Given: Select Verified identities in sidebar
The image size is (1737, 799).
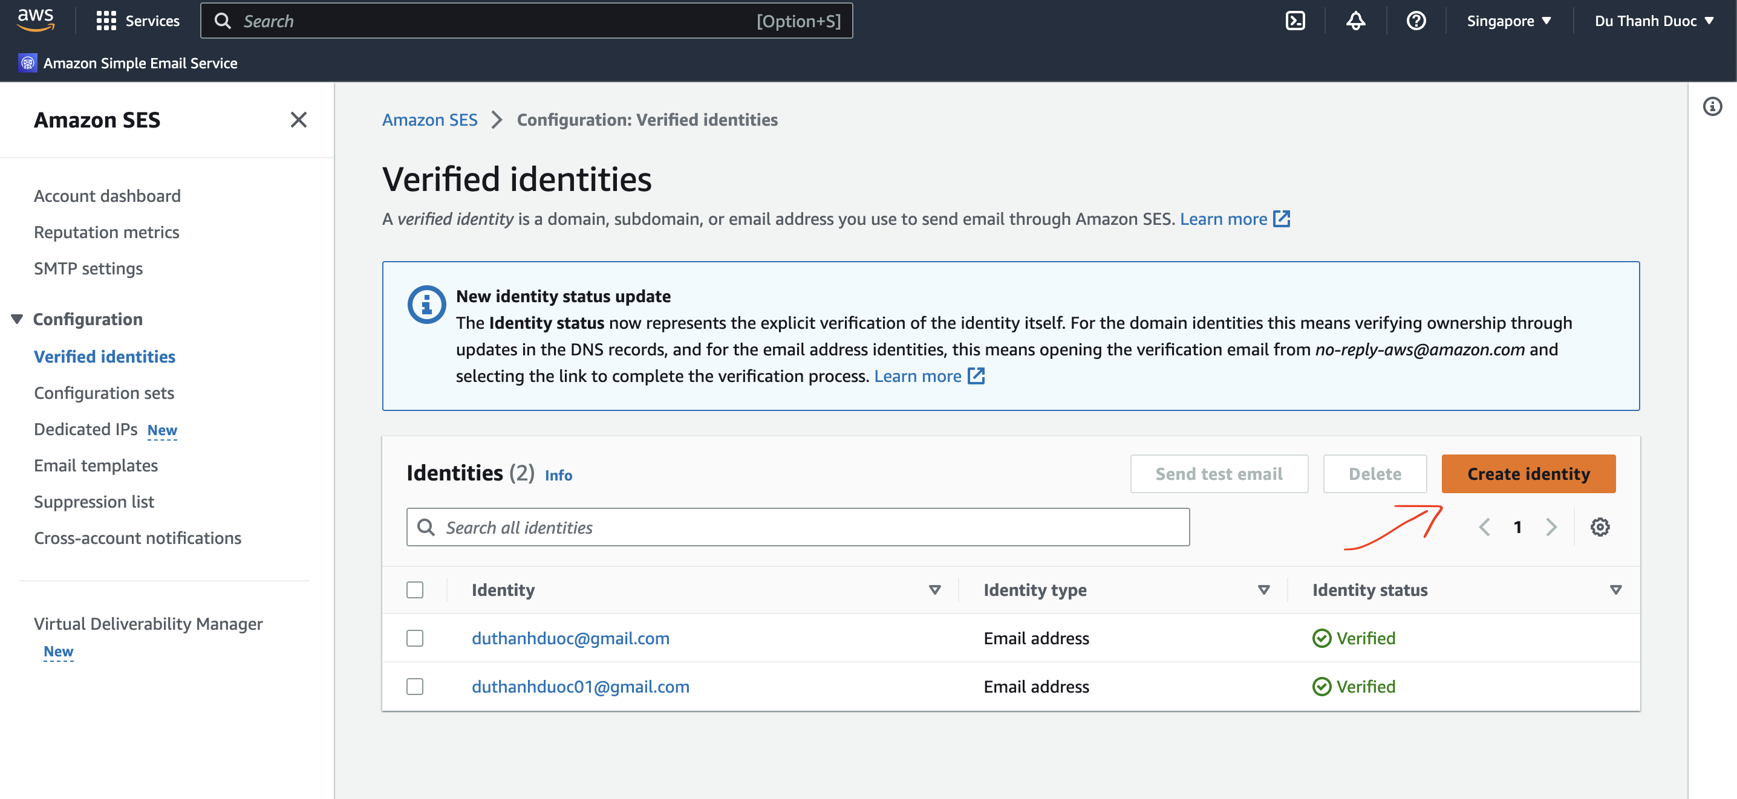Looking at the screenshot, I should [105, 356].
